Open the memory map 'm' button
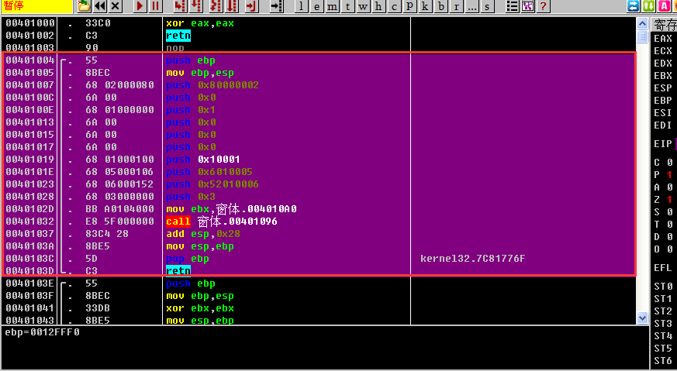Viewport: 677px width, 371px height. (332, 6)
